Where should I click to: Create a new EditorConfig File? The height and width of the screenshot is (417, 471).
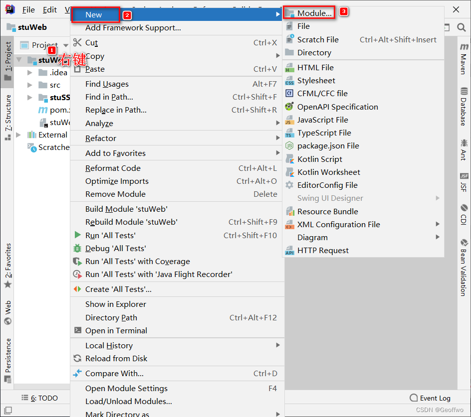click(x=363, y=185)
